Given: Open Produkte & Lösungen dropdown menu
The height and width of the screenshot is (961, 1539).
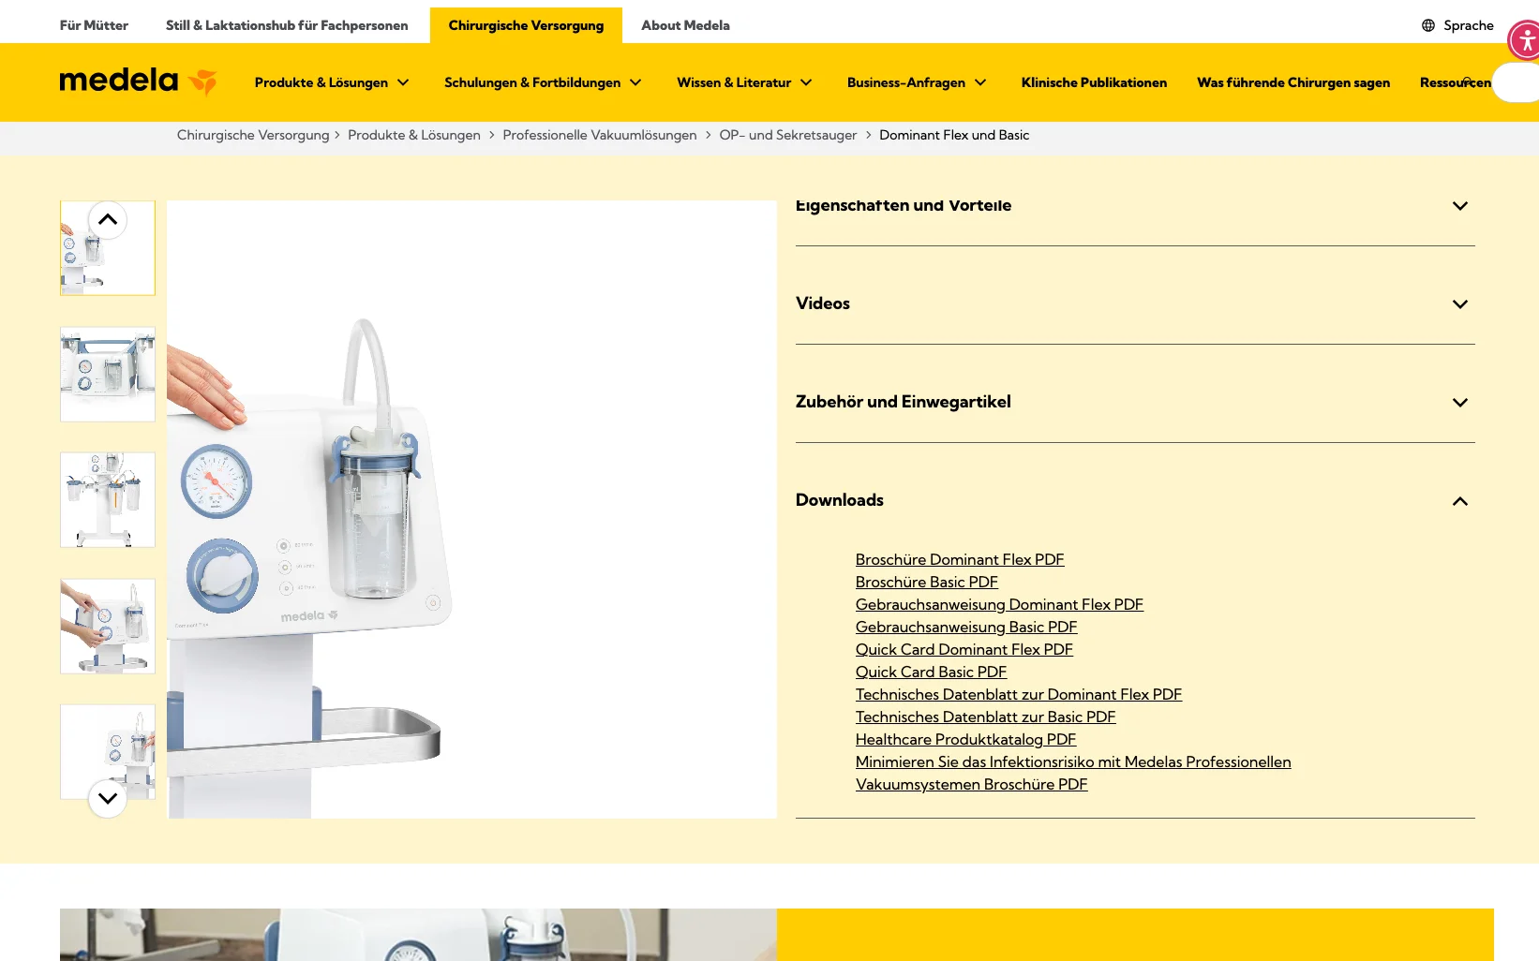Looking at the screenshot, I should coord(332,82).
